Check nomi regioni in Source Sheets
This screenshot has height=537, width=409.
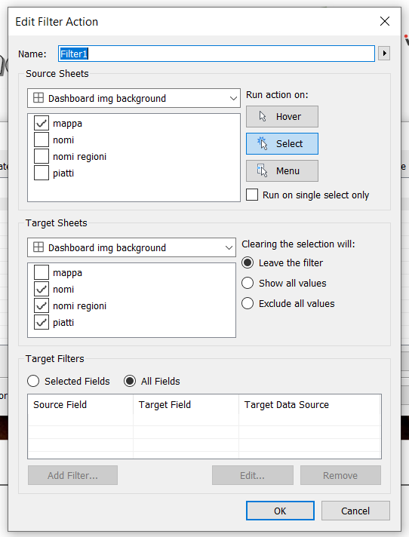pyautogui.click(x=42, y=156)
